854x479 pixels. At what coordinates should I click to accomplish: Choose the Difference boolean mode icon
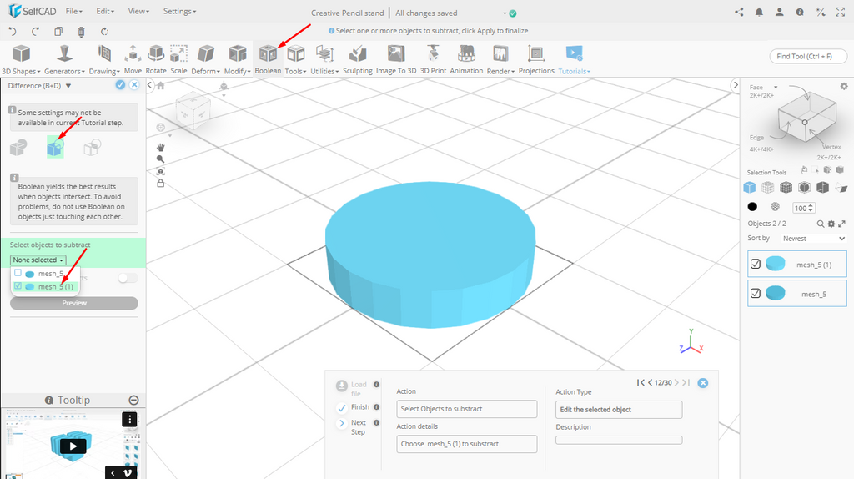click(55, 148)
